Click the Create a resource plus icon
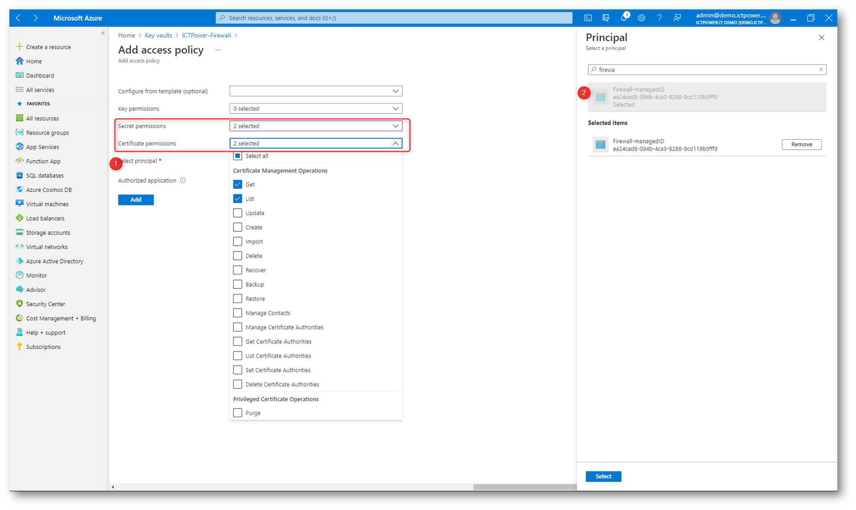The width and height of the screenshot is (856, 510). (19, 46)
